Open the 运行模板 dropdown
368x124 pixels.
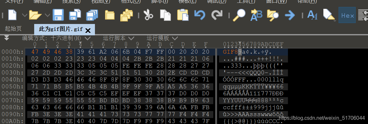click(x=162, y=38)
